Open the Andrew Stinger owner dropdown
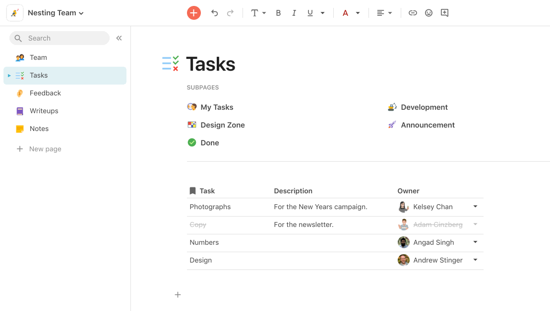The height and width of the screenshot is (311, 550). click(475, 260)
